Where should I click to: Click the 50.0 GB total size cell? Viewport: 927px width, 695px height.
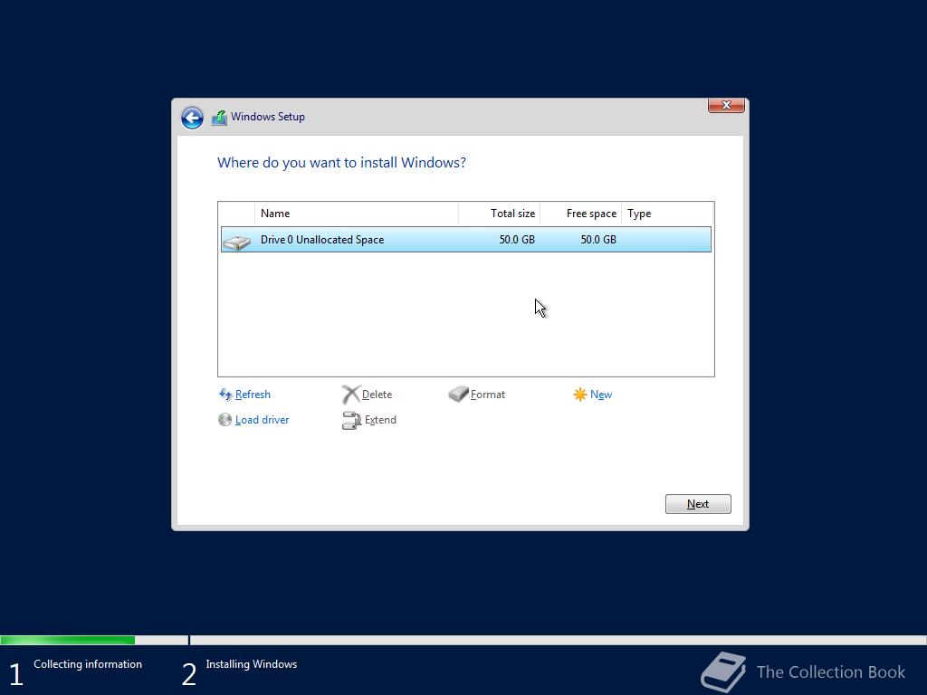point(517,239)
